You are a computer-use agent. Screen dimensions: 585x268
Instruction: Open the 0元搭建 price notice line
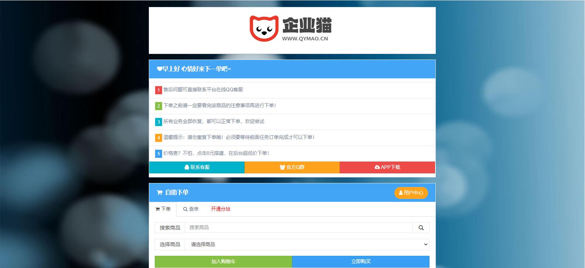pos(216,153)
